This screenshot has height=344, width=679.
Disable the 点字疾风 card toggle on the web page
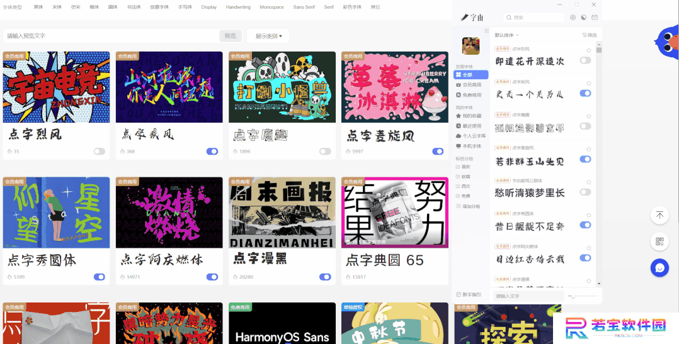(x=212, y=152)
